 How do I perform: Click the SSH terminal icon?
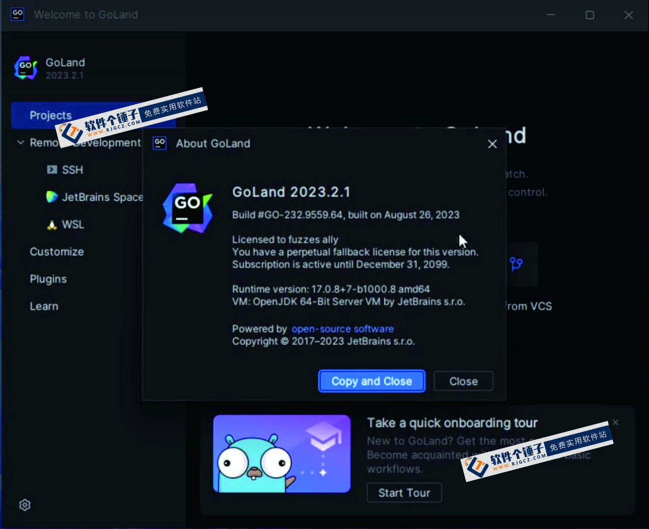[52, 169]
